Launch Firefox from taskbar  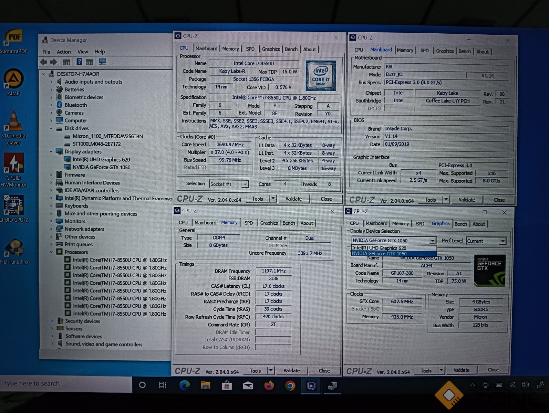click(x=269, y=385)
